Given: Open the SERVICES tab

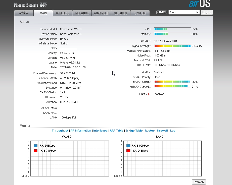Looking at the screenshot, I should pyautogui.click(x=121, y=13).
